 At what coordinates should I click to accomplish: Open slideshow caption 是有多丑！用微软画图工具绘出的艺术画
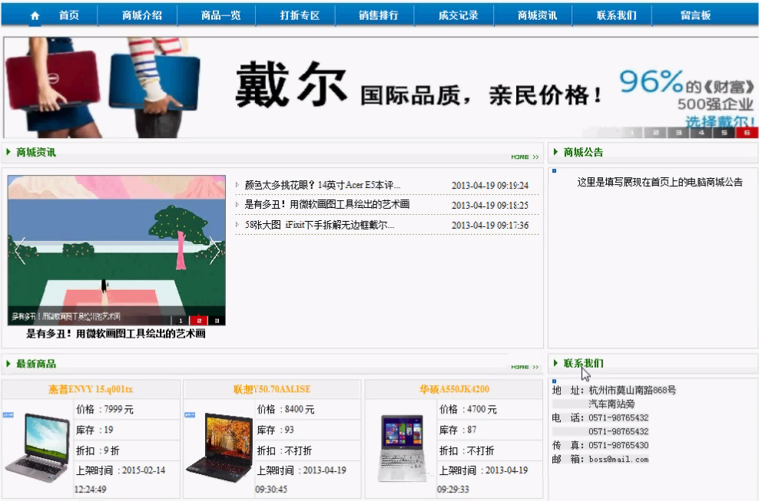(116, 334)
